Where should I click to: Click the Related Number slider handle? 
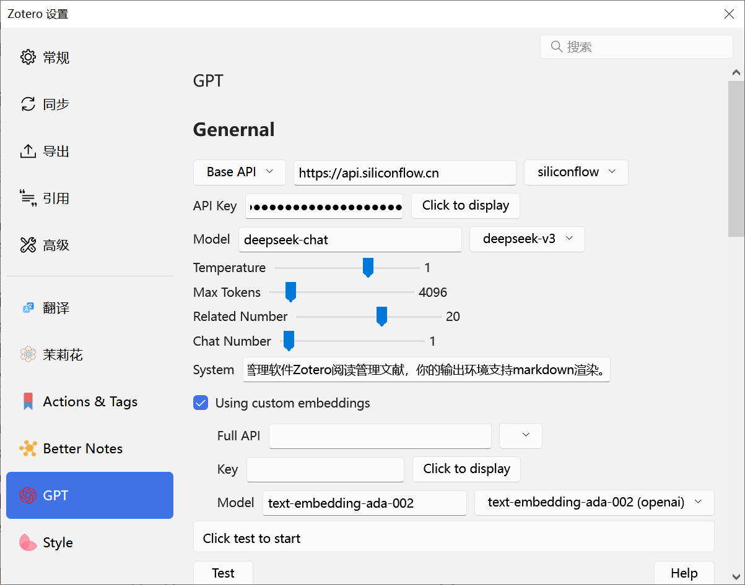(x=381, y=316)
